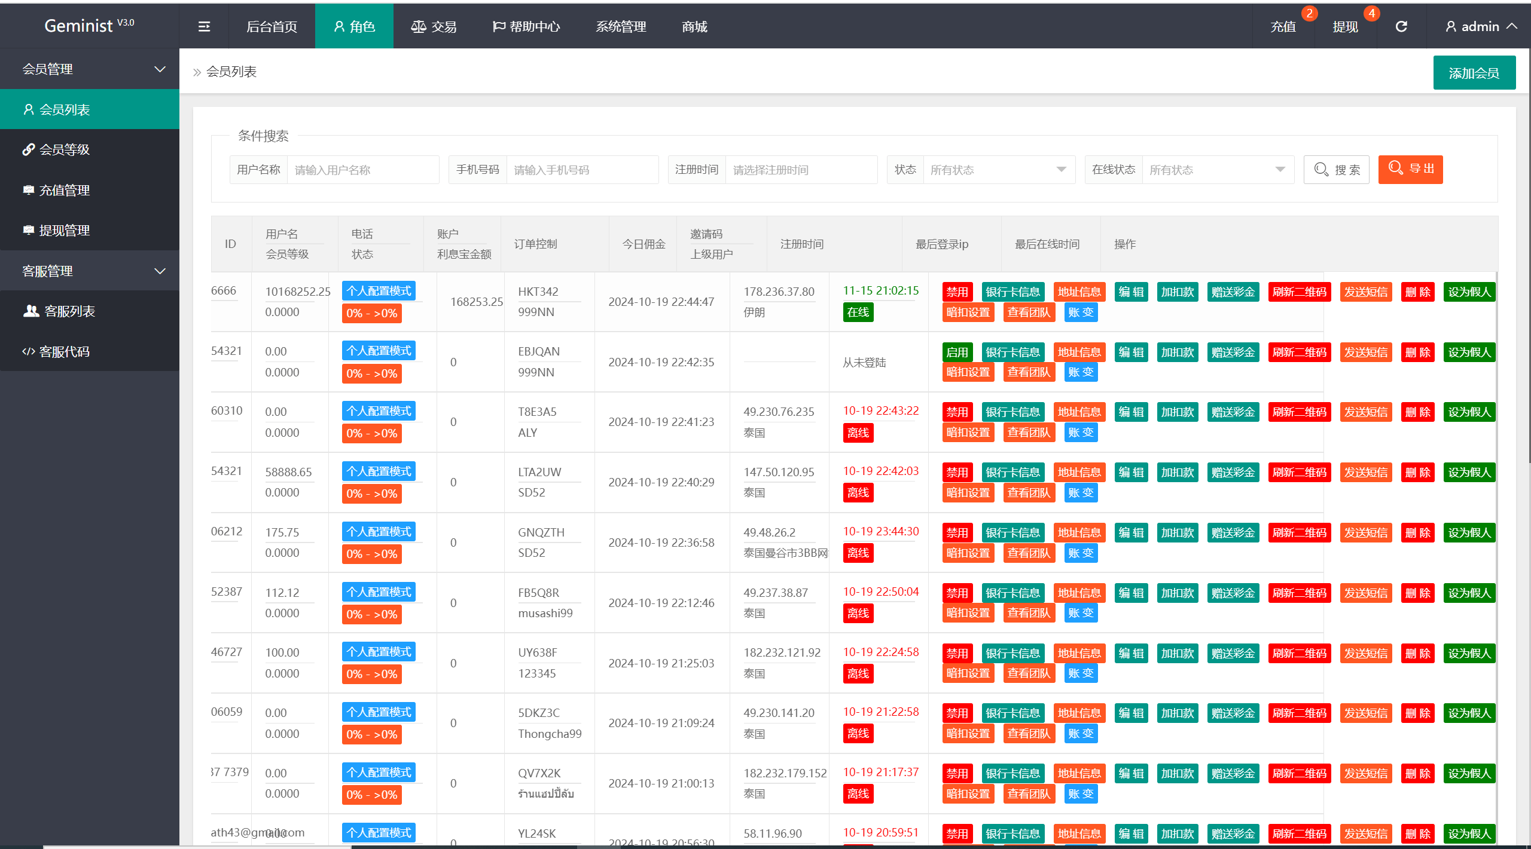Switch to the 交易 top menu
1531x849 pixels.
coord(434,26)
